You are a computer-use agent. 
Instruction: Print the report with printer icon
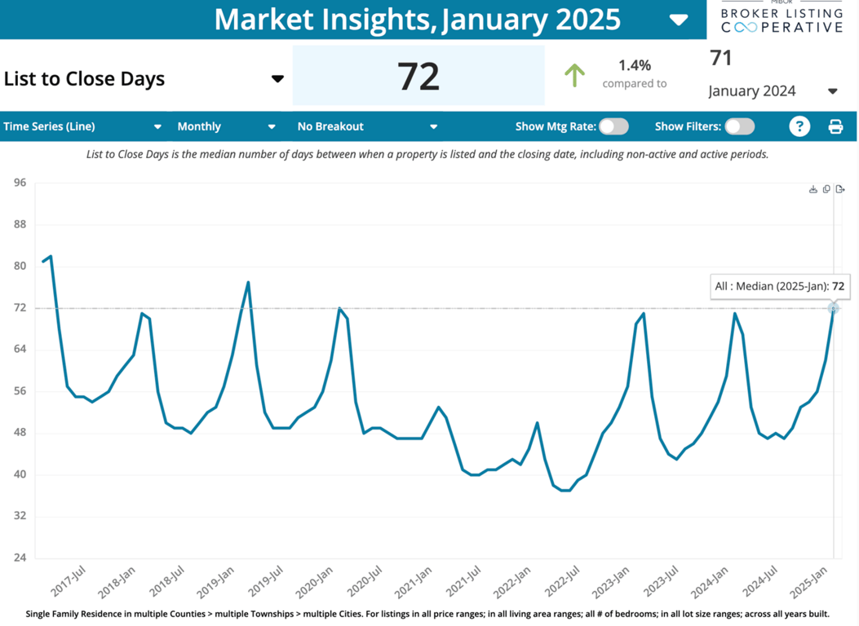(835, 126)
